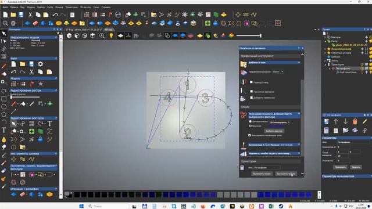This screenshot has height=209, width=372.
Task: Expand the Безопасная Z section
Action: [x=299, y=145]
